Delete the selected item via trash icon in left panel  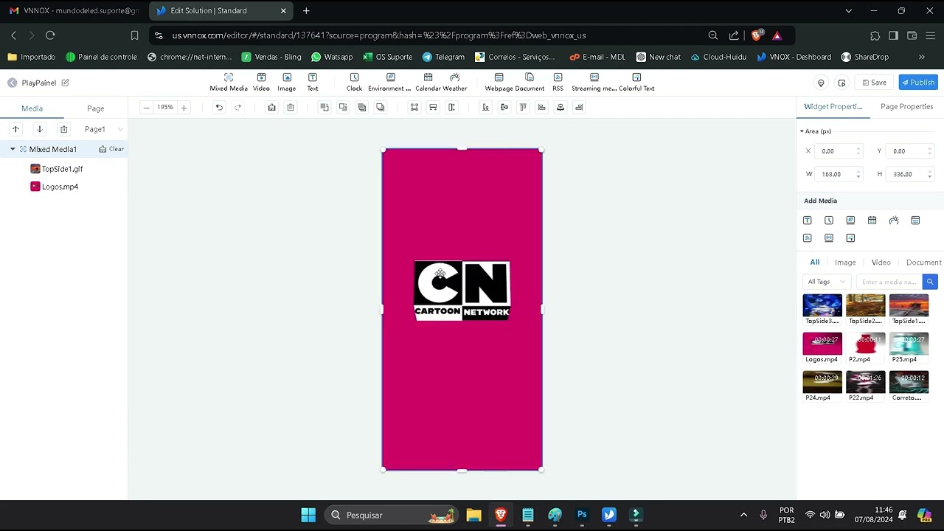(x=64, y=129)
